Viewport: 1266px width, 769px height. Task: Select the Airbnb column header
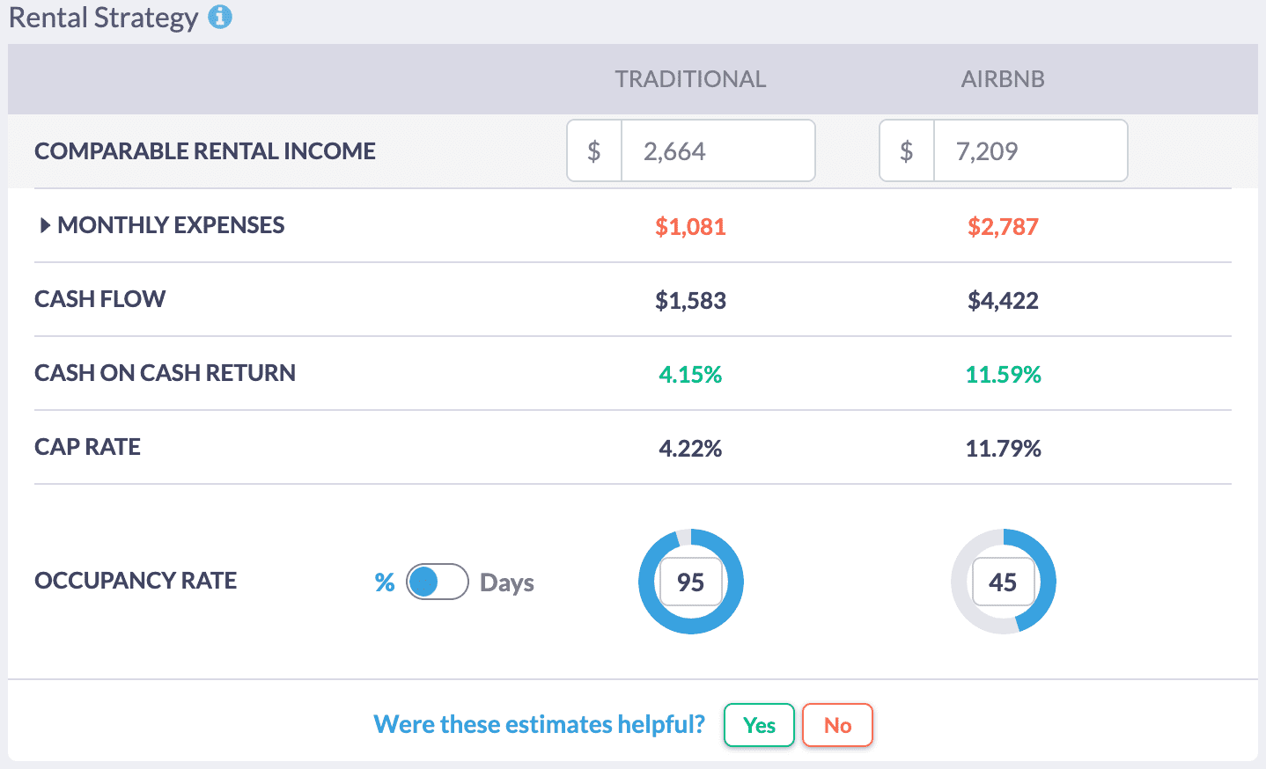[1003, 78]
